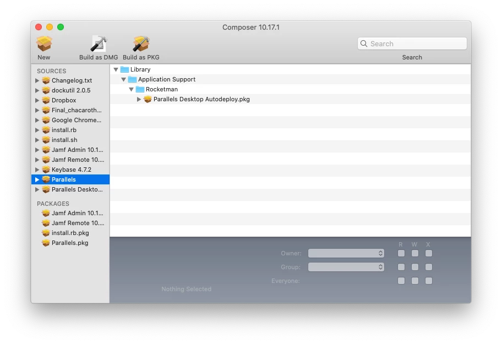Click the install.sh source package icon
The width and height of the screenshot is (502, 344).
(46, 140)
